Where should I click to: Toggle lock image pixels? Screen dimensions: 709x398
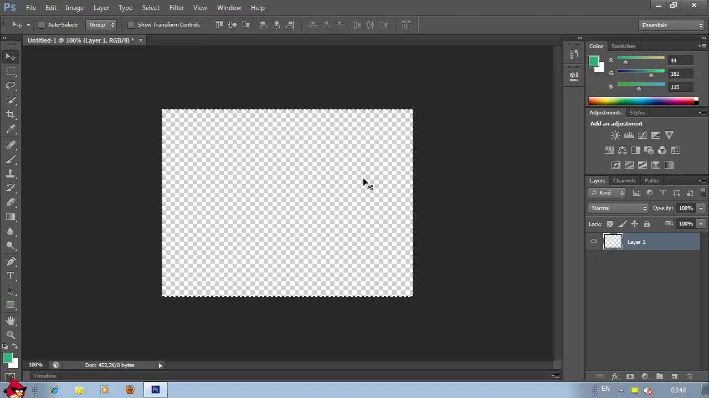(x=622, y=224)
